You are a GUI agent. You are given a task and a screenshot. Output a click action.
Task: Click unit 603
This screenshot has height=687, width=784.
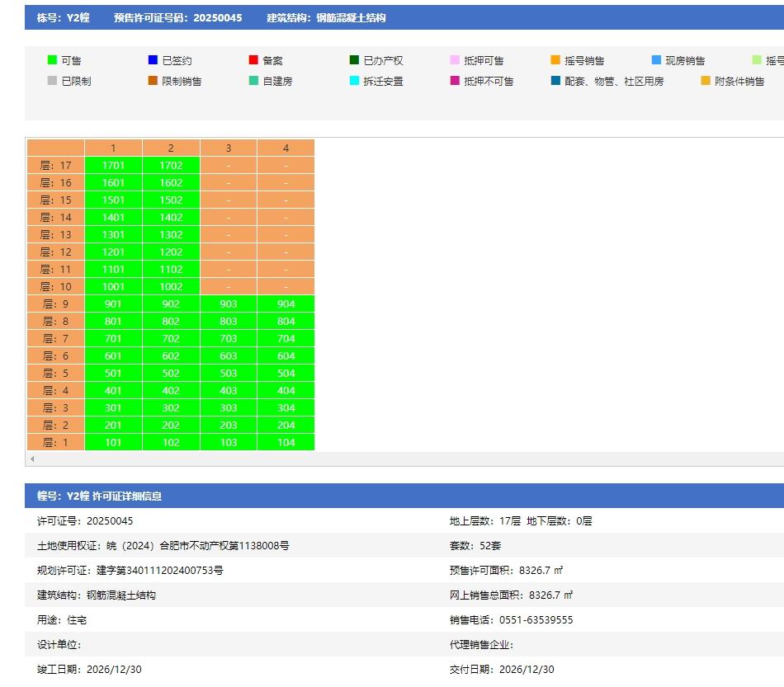pyautogui.click(x=229, y=355)
